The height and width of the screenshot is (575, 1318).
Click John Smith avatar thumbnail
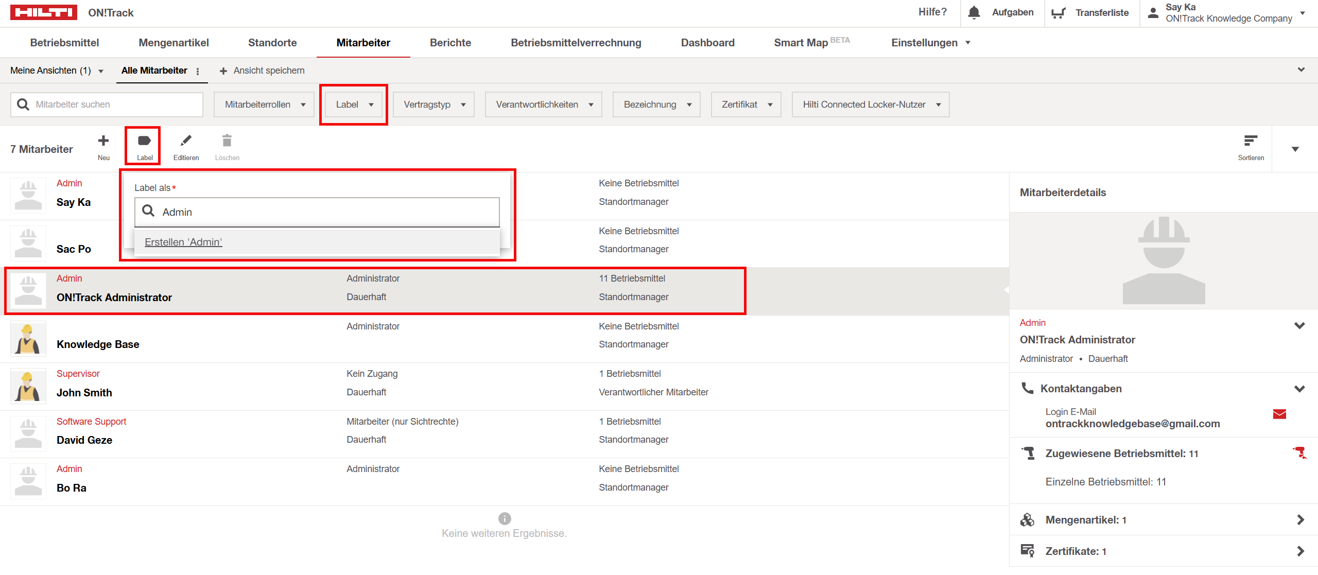tap(28, 386)
